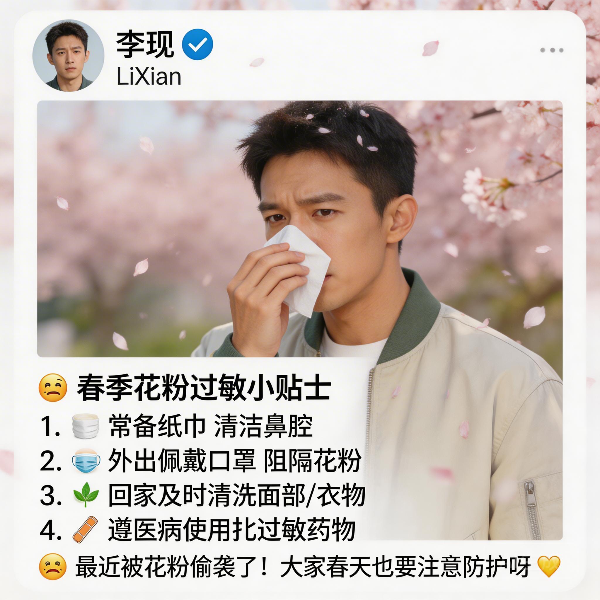600x600 pixels.
Task: Click the green leaf emoji in tip 3
Action: point(86,495)
